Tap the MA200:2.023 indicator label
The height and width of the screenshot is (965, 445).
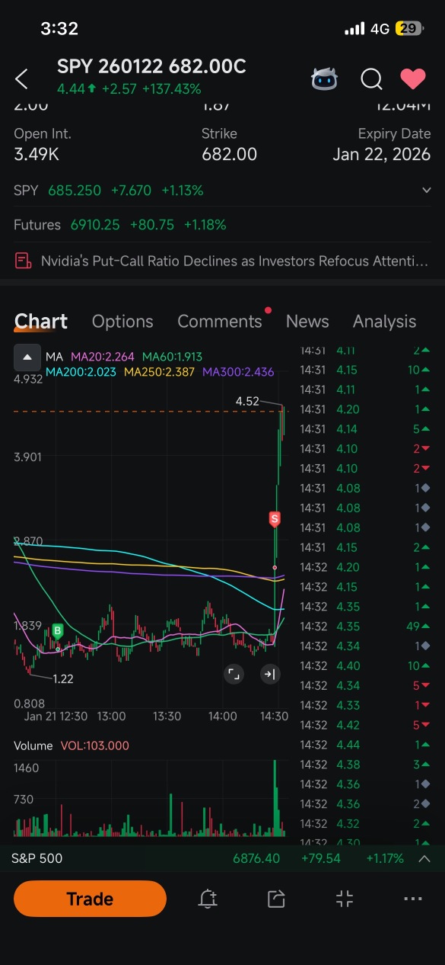pos(81,372)
